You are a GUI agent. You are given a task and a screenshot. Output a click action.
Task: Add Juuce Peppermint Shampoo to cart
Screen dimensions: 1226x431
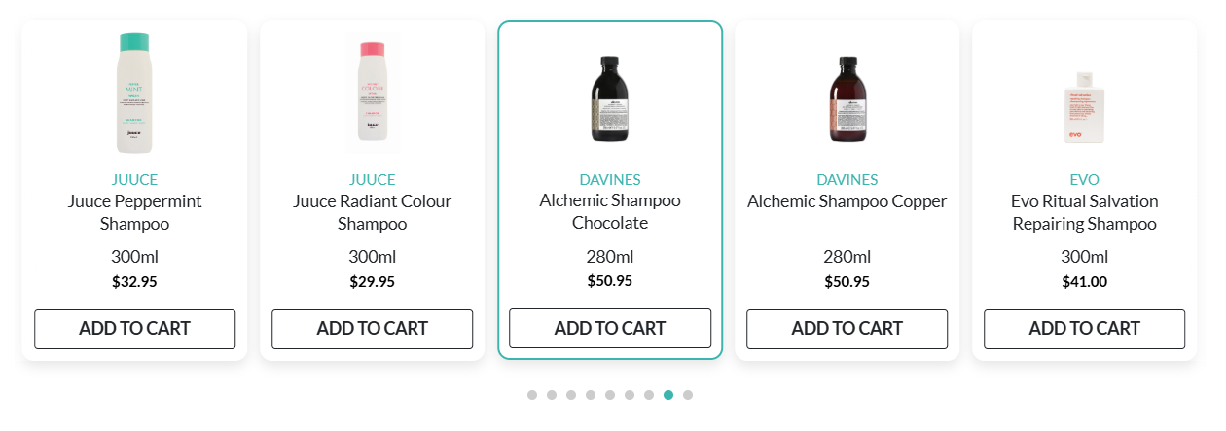coord(134,329)
